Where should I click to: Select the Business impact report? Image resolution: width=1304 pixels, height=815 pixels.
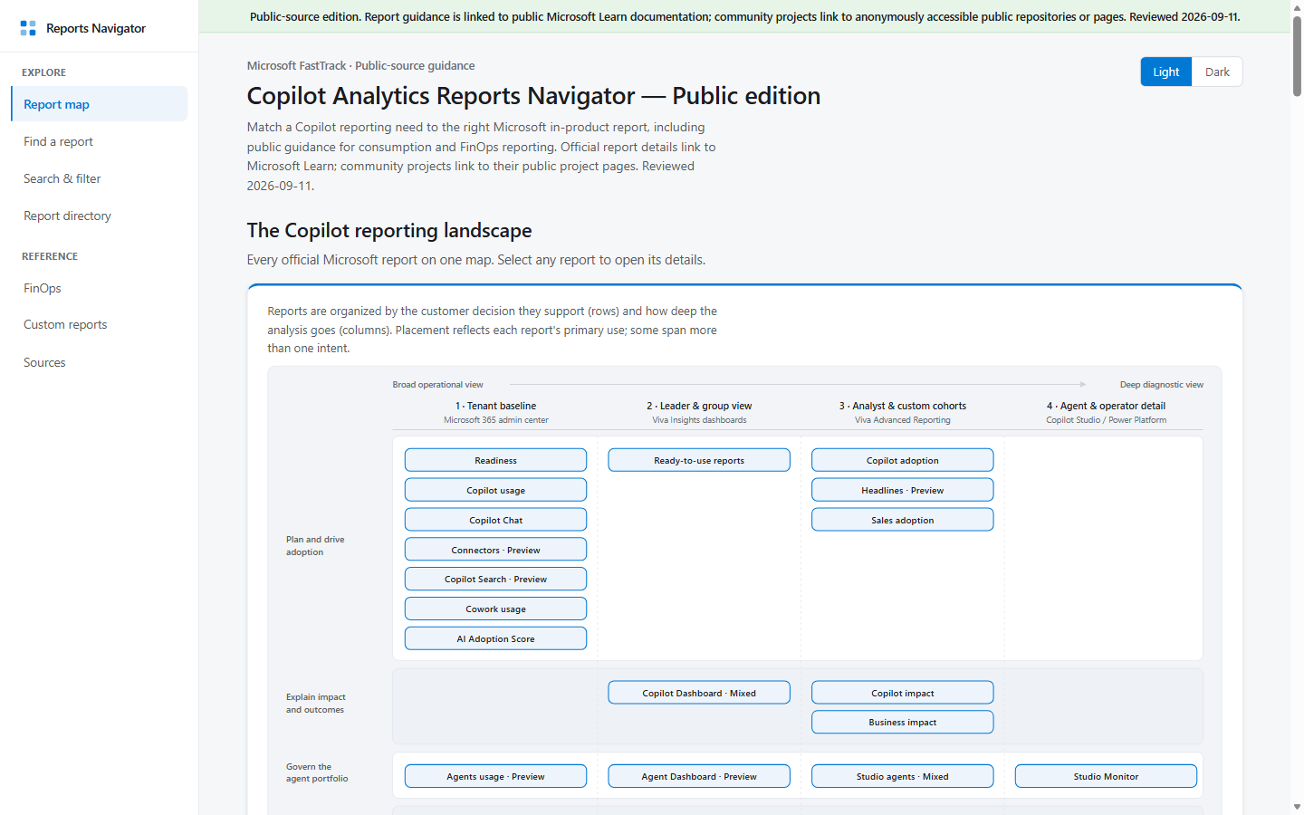(x=903, y=722)
